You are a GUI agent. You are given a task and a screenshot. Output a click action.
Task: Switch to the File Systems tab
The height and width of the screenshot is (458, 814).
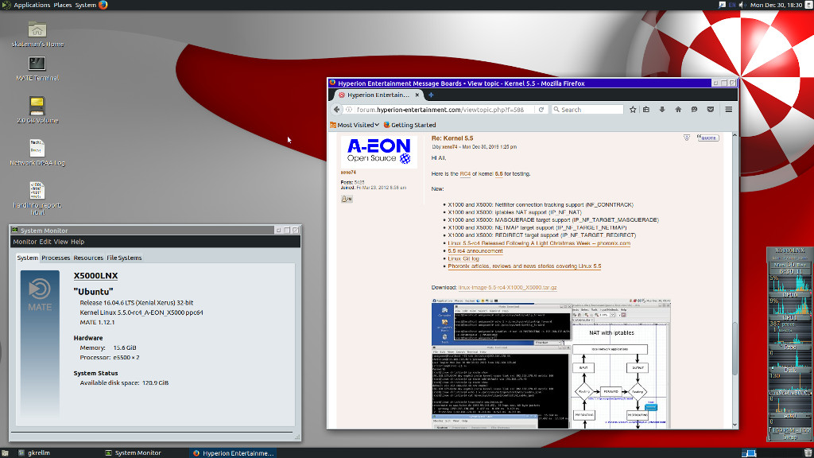point(124,258)
